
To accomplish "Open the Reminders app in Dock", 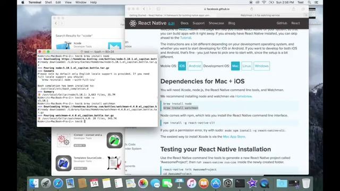I will coord(118,184).
